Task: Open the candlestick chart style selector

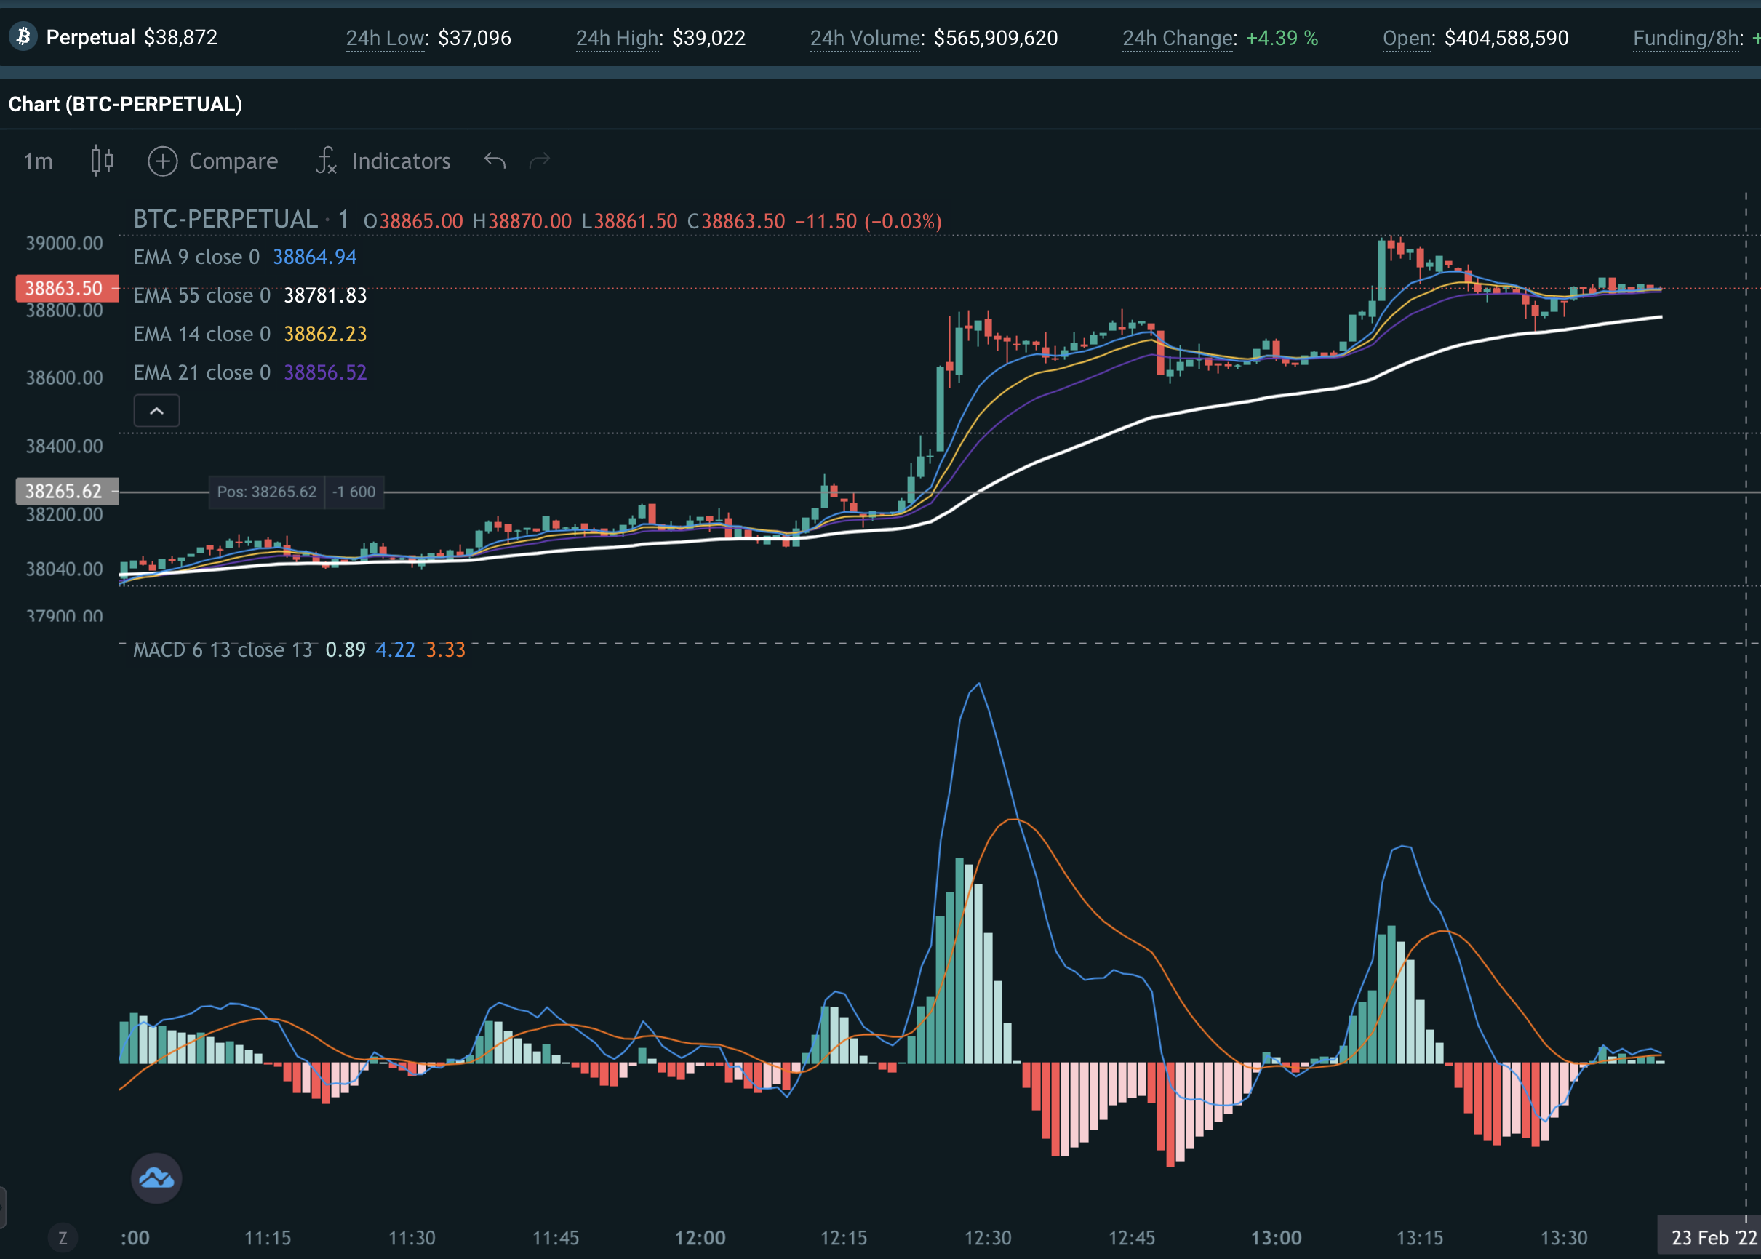Action: tap(102, 161)
